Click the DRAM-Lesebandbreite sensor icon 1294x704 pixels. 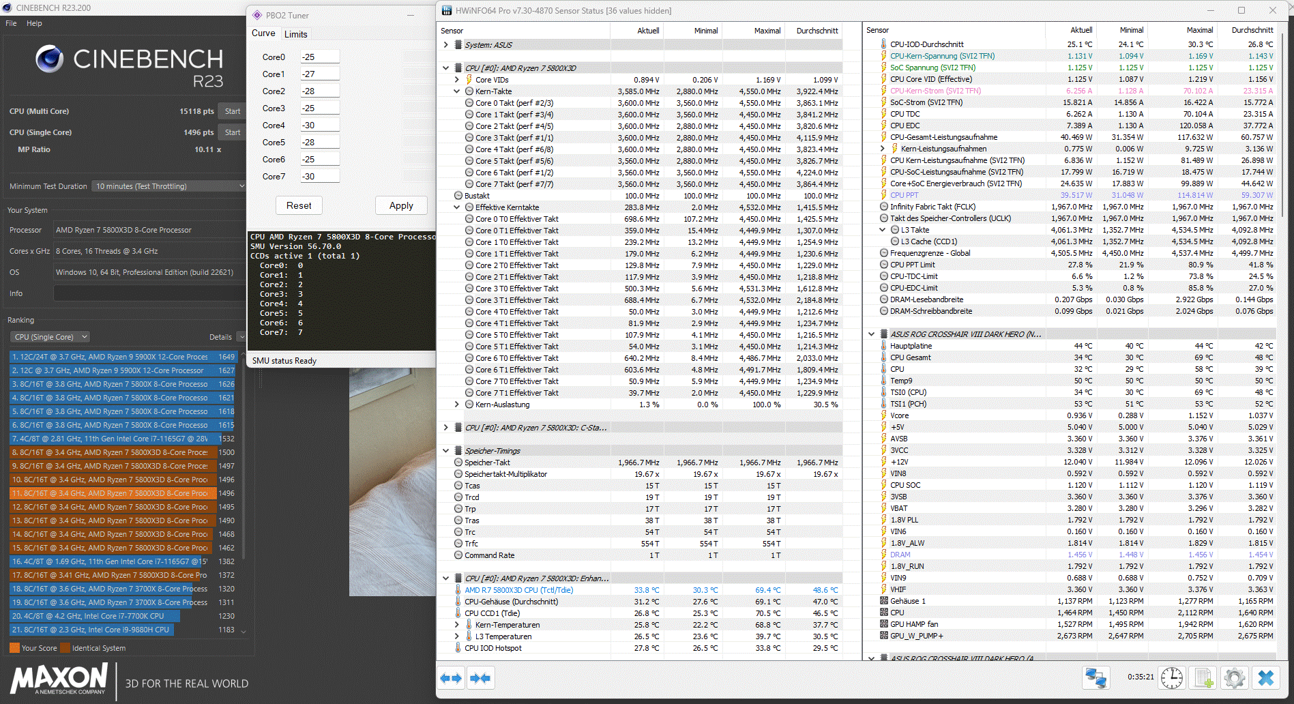click(x=884, y=299)
